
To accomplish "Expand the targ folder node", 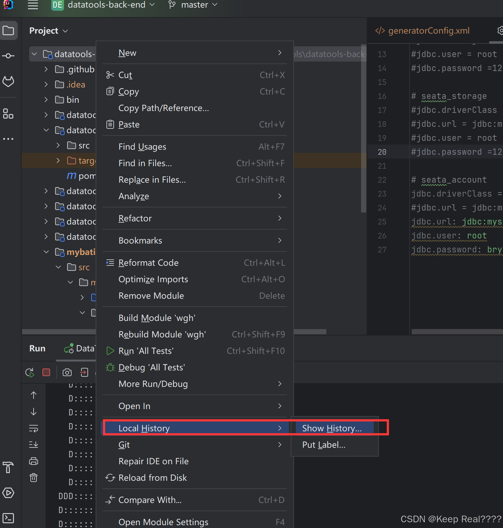I will 58,160.
